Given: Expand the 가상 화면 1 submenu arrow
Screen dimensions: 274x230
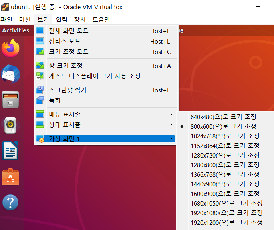Looking at the screenshot, I should click(171, 139).
